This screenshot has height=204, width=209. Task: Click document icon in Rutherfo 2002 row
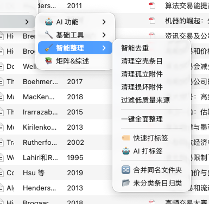coord(2,142)
